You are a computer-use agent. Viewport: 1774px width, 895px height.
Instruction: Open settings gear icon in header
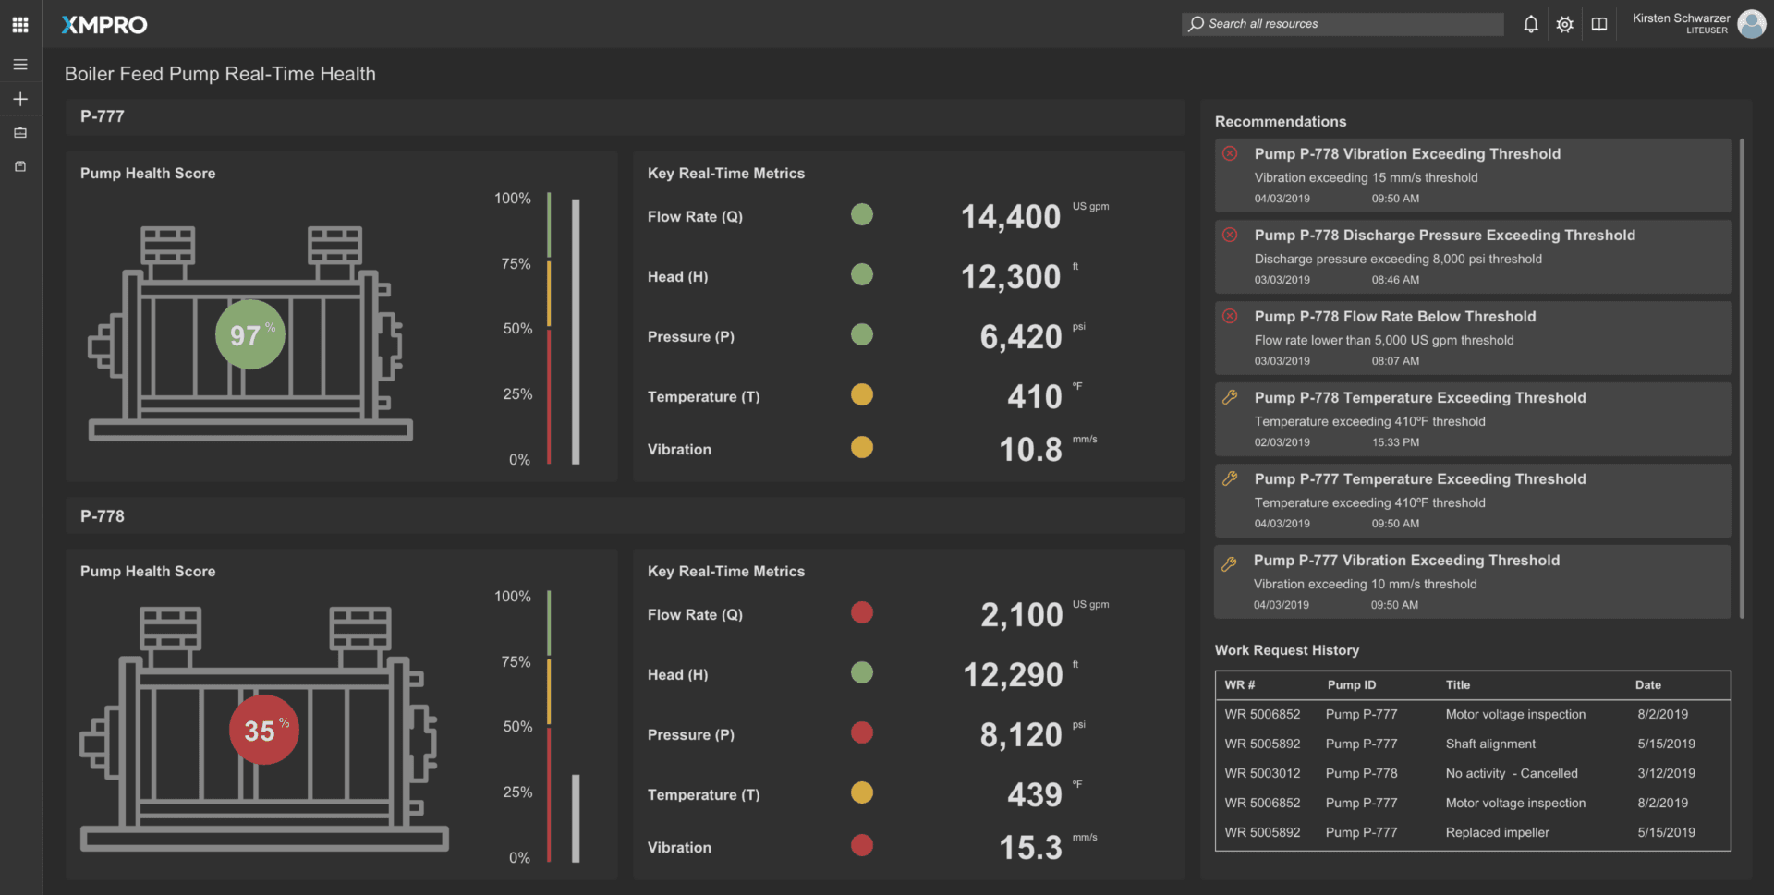point(1564,24)
